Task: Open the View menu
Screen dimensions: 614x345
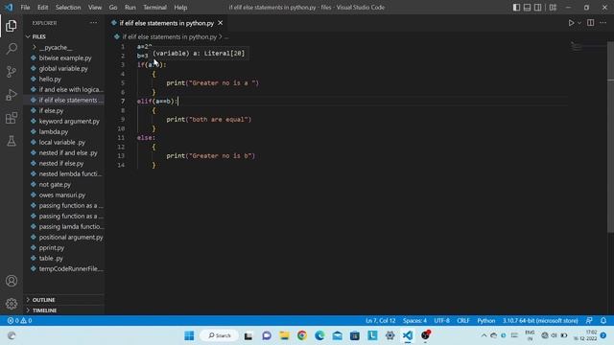Action: point(95,8)
